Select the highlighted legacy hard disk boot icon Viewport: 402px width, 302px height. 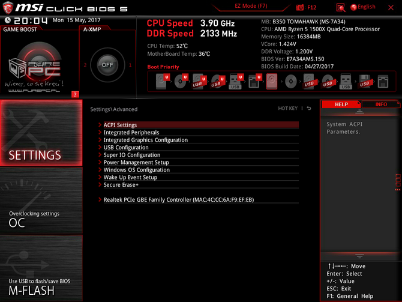coord(272,81)
